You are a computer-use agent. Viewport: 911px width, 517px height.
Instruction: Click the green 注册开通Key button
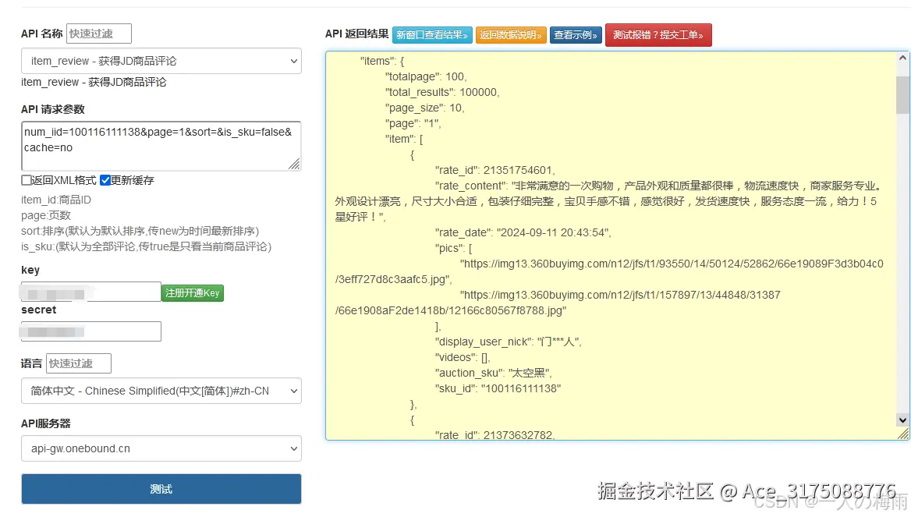[x=192, y=292]
